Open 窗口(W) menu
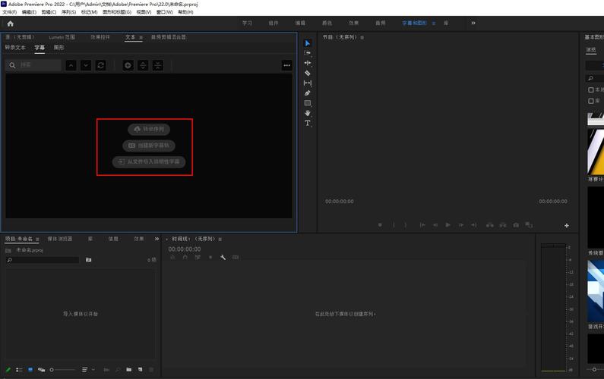 (164, 12)
